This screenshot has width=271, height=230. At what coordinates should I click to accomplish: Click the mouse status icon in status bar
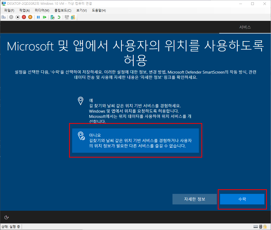261,227
